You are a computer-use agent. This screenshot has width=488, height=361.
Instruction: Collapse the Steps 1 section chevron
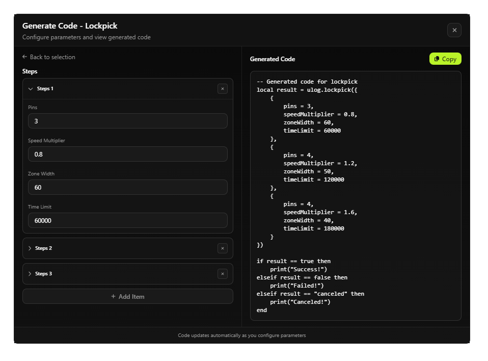pos(31,89)
